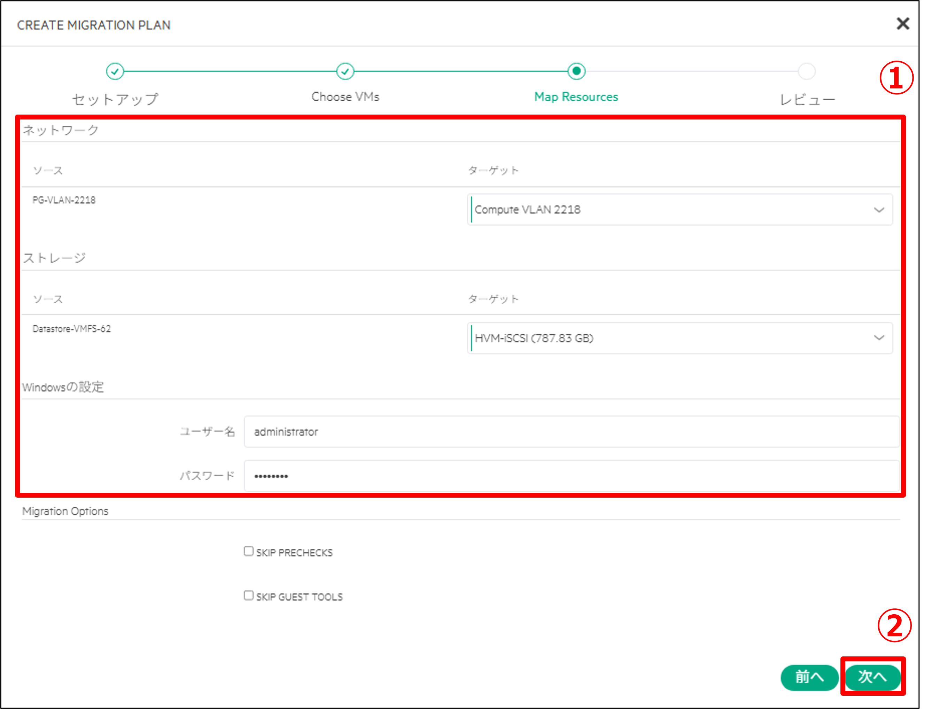
Task: Click the 前へ back button
Action: point(809,678)
